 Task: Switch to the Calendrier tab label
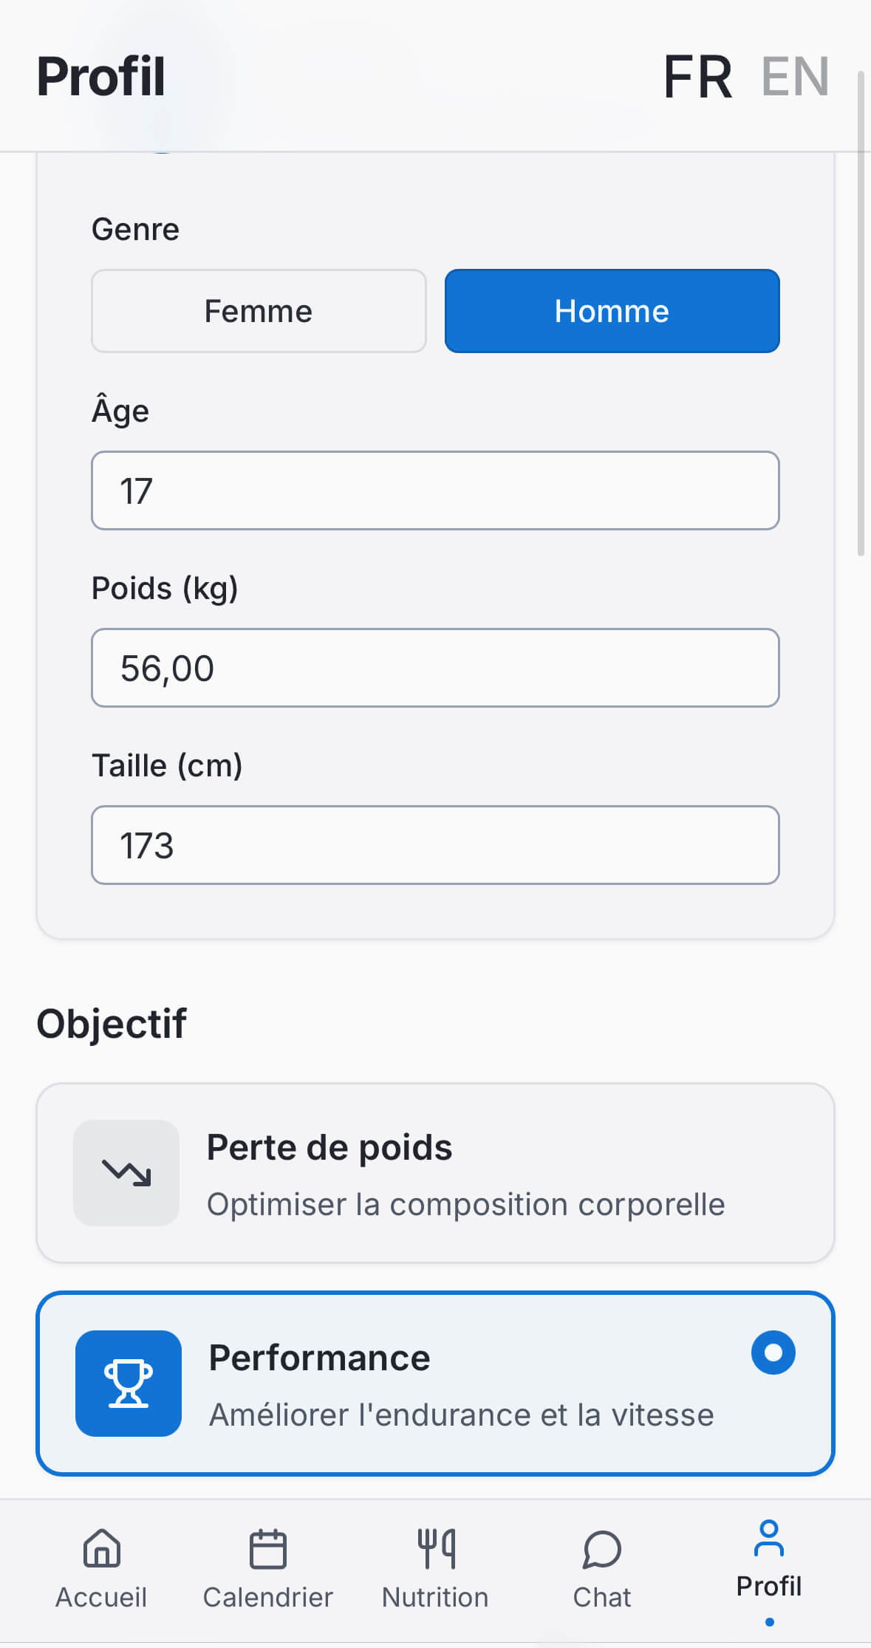tap(267, 1597)
